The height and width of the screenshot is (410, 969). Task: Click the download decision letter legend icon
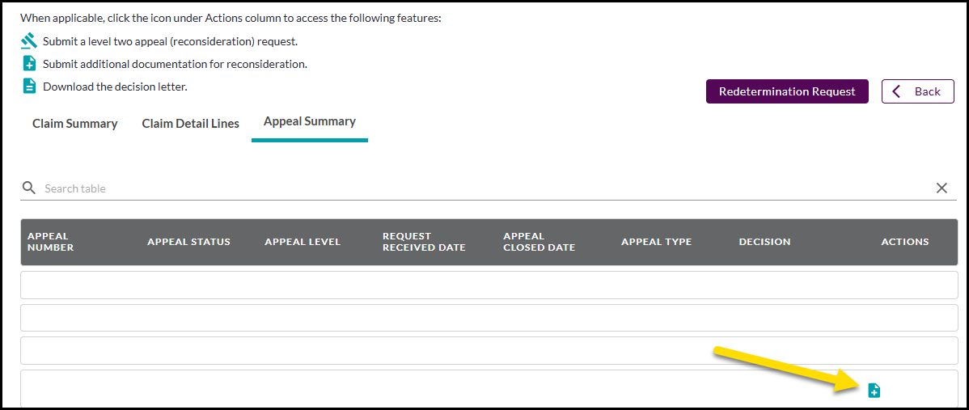29,86
